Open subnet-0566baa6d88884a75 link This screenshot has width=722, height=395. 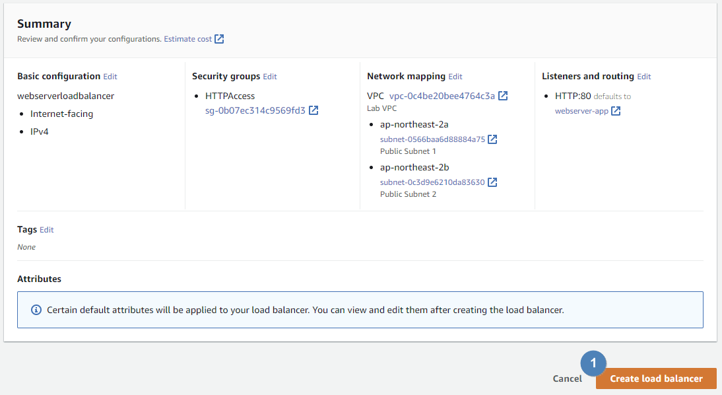click(432, 139)
